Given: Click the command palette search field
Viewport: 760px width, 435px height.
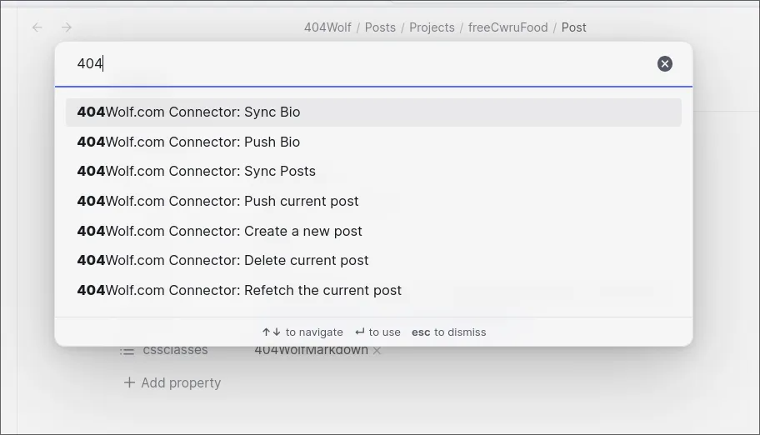Looking at the screenshot, I should point(358,64).
